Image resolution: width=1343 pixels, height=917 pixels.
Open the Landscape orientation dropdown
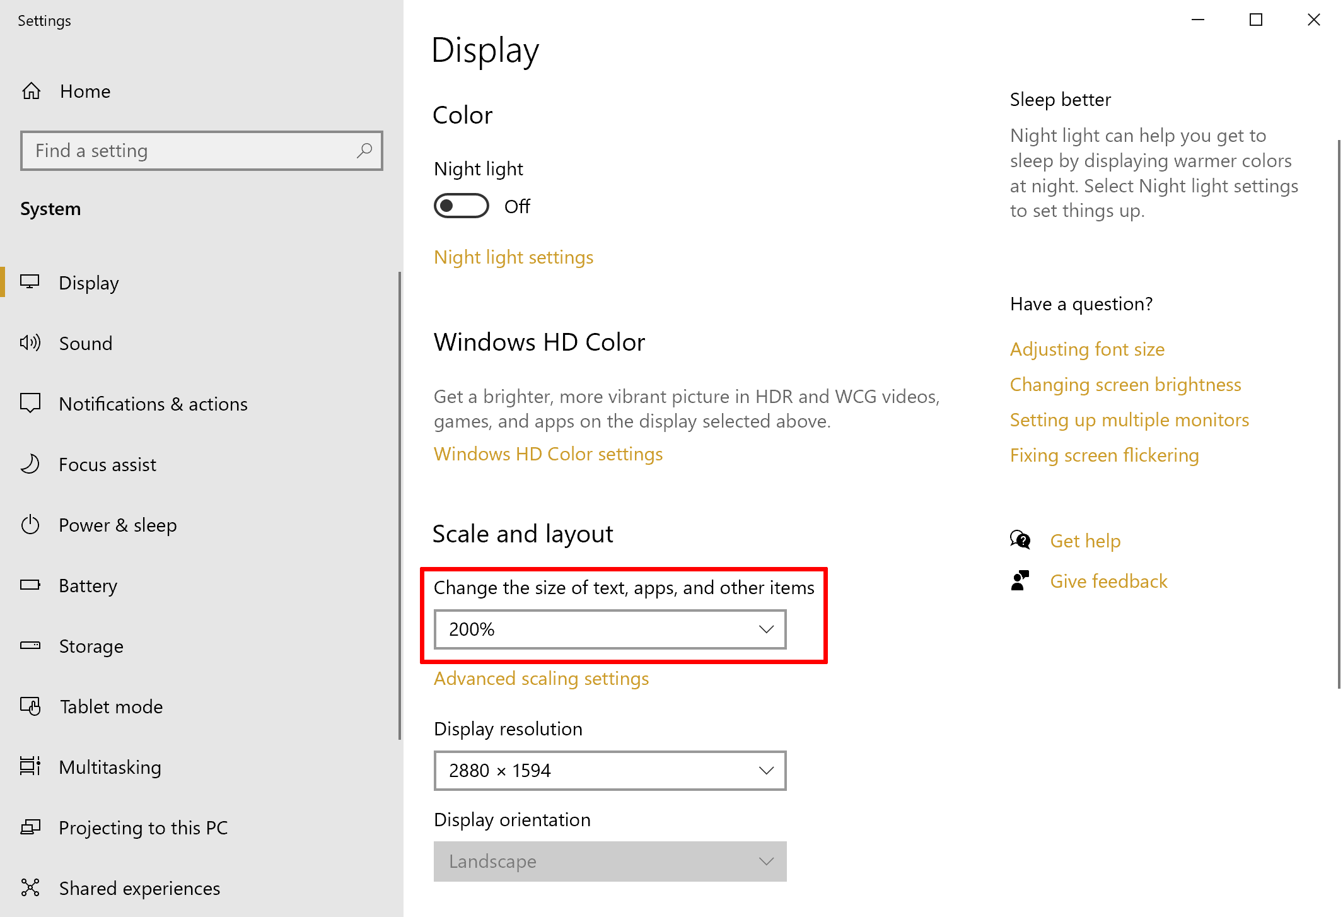click(610, 862)
